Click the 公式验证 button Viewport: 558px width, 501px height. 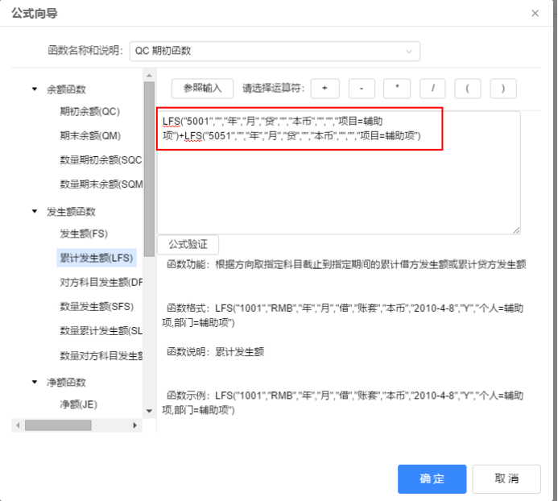[188, 244]
